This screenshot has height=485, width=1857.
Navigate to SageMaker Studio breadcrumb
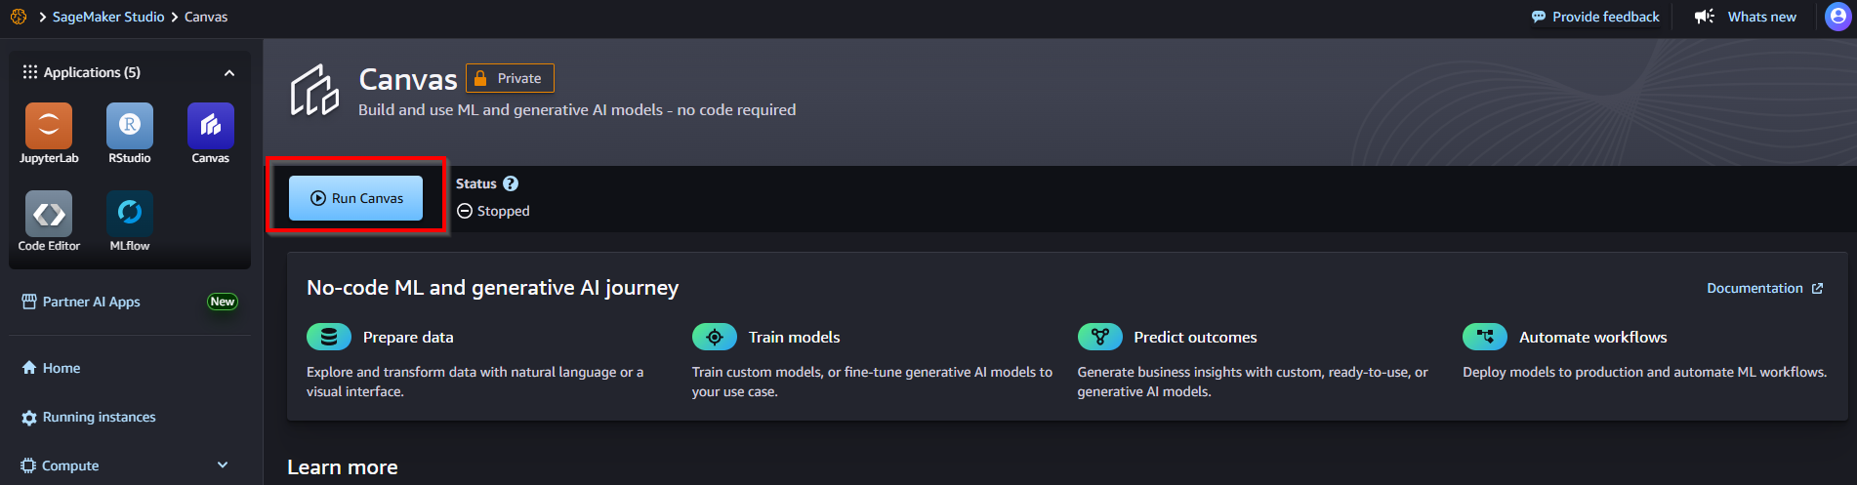pyautogui.click(x=108, y=17)
